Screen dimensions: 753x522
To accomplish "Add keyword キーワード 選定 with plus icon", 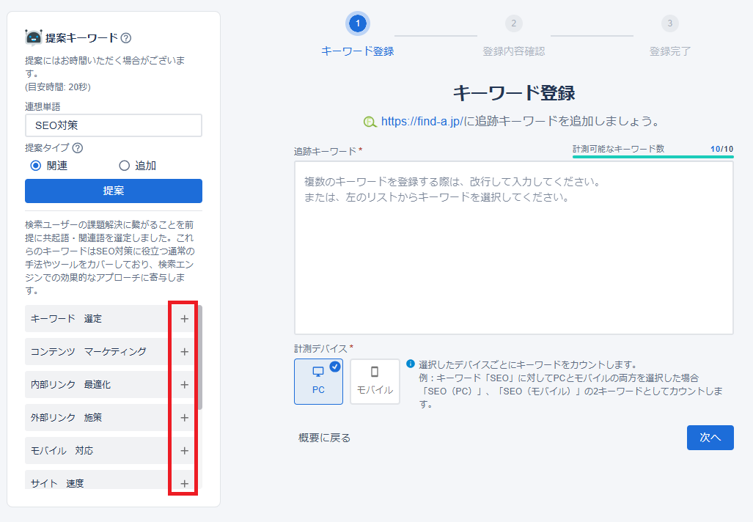I will 185,319.
